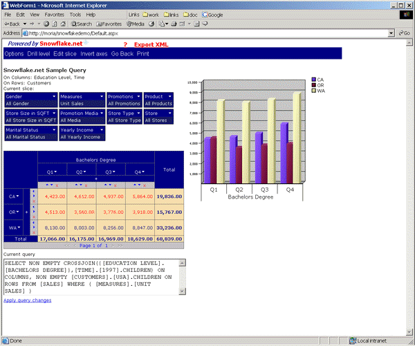This screenshot has width=415, height=346.
Task: Click the left arrow on the CA row
Action: click(34, 191)
